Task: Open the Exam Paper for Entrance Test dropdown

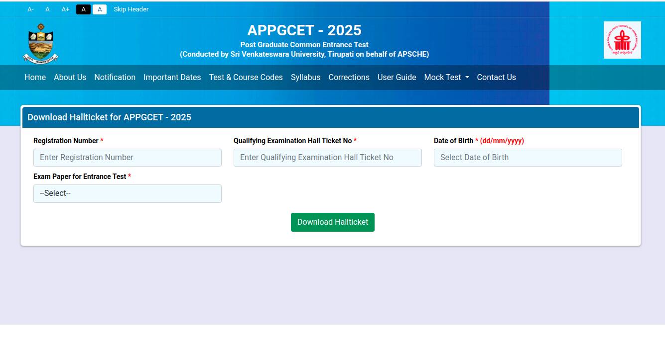Action: pyautogui.click(x=128, y=193)
